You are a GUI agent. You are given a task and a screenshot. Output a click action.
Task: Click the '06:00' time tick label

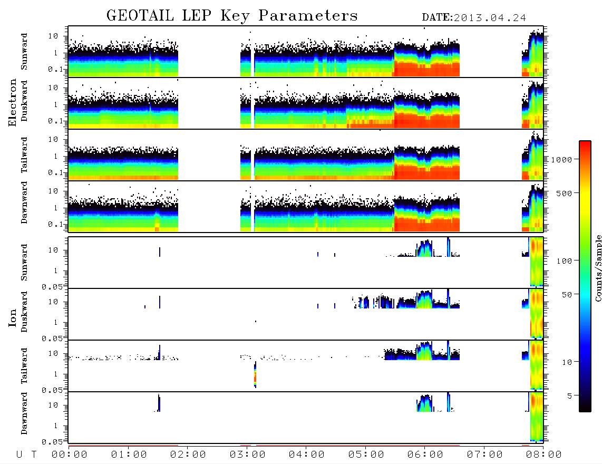click(x=425, y=455)
